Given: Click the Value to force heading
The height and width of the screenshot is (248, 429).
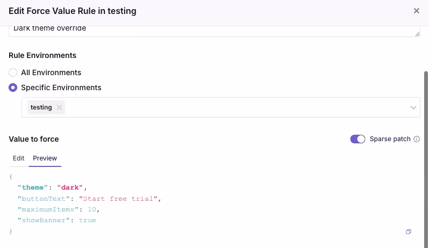Looking at the screenshot, I should (34, 139).
